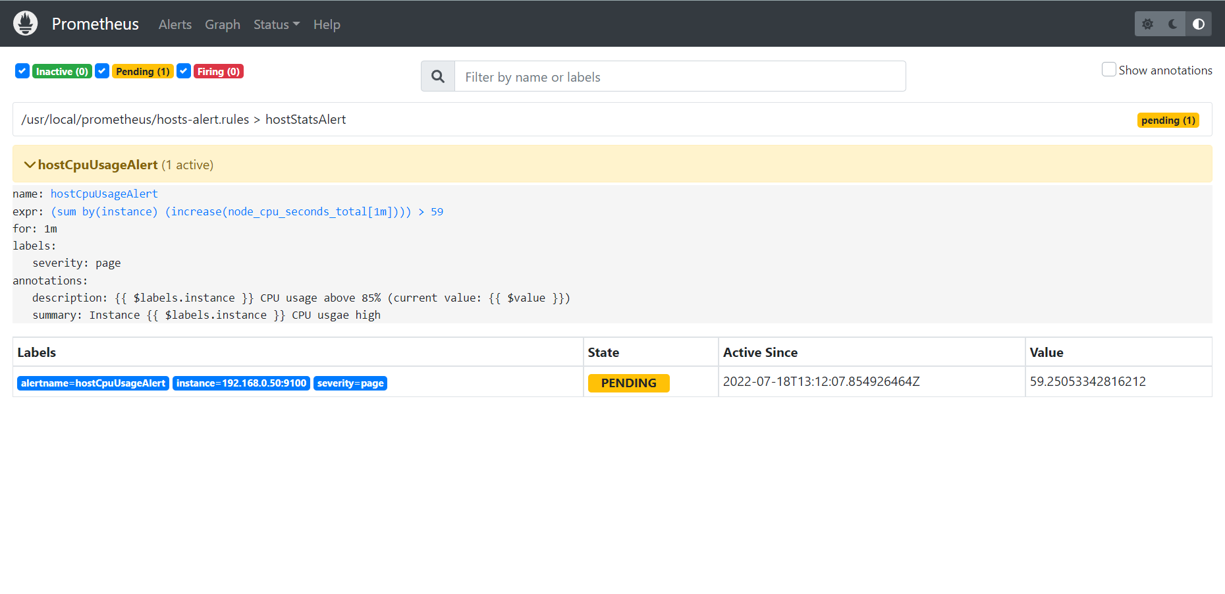This screenshot has height=594, width=1225.
Task: Click the Prometheus flame logo icon
Action: coord(26,24)
